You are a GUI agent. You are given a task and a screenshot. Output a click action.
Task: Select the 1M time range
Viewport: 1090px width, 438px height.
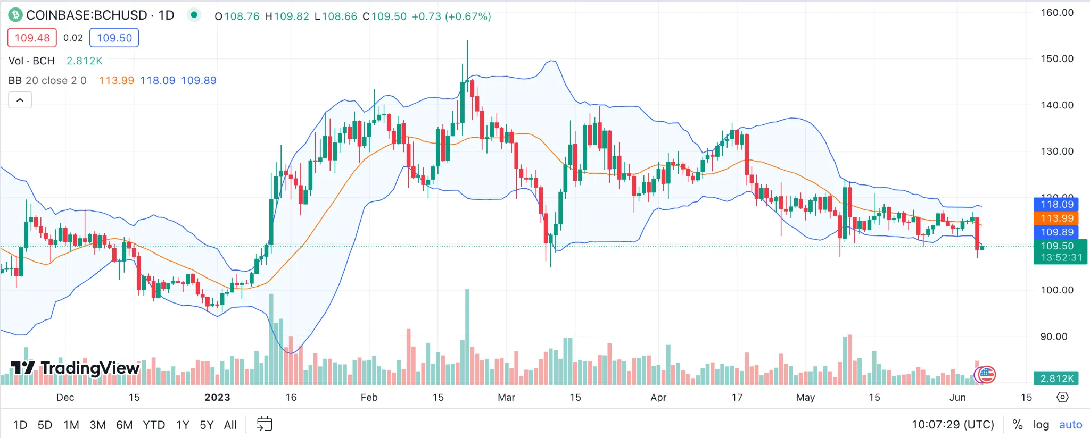click(71, 425)
